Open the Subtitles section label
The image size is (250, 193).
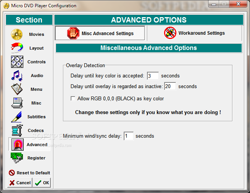tap(37, 117)
